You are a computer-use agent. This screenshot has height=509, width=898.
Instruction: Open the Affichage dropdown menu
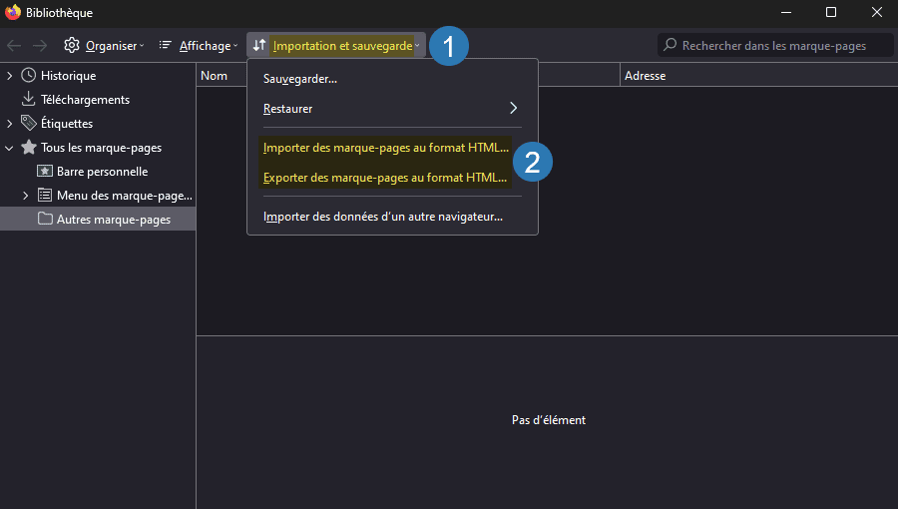[x=199, y=45]
